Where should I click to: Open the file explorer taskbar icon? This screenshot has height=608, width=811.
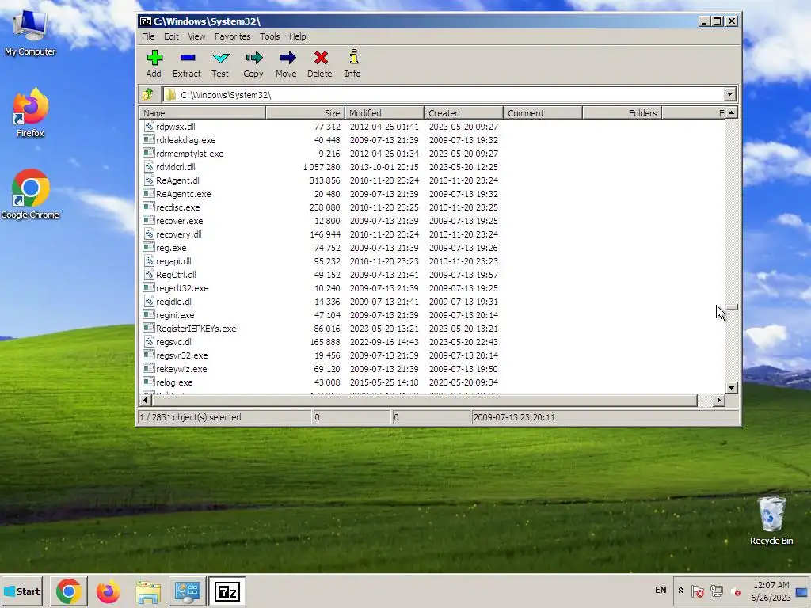[148, 591]
